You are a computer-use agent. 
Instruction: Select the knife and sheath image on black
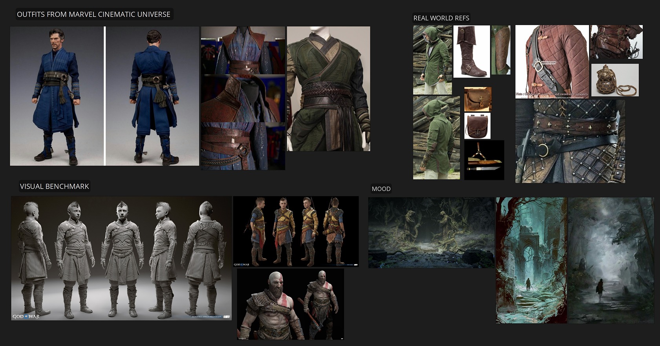coord(484,160)
